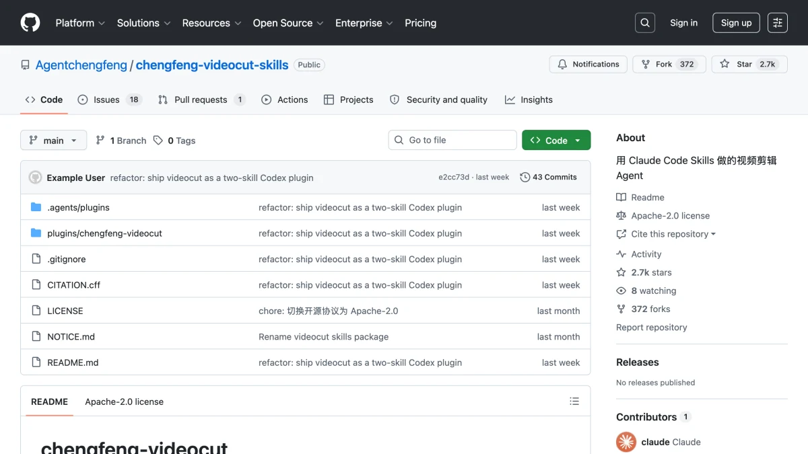Viewport: 808px width, 454px height.
Task: Open the plugins/chengfeng-videocut folder
Action: point(104,233)
